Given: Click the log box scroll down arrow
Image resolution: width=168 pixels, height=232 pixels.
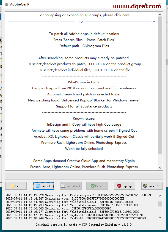Looking at the screenshot, I should 160,217.
